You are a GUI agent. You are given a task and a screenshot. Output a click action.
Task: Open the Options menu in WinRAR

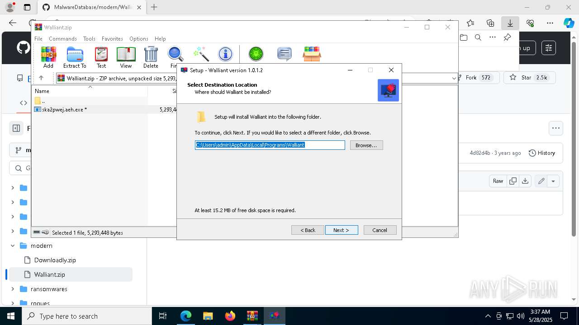coord(138,39)
